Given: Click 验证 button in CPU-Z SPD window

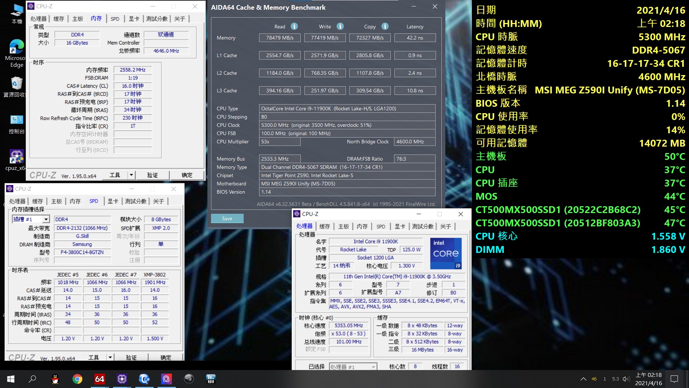Looking at the screenshot, I should [x=131, y=357].
